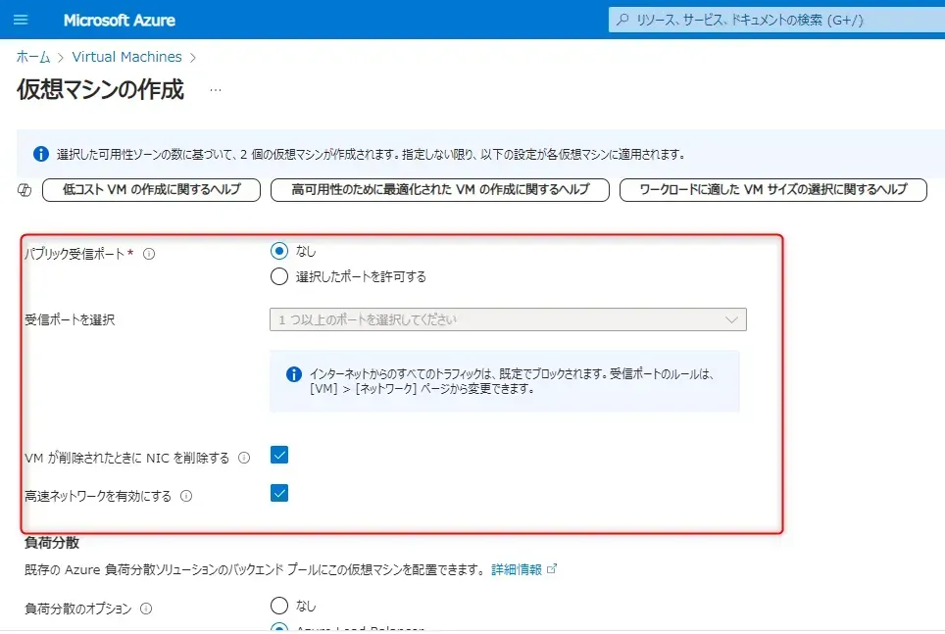Click info icon next to 負荷分散のオプション
The image size is (945, 634).
coord(146,609)
